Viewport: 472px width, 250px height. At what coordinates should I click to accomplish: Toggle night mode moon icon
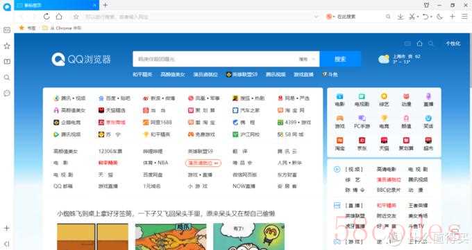[440, 17]
